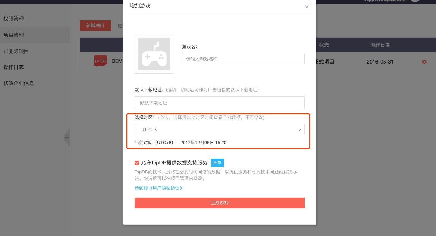Focus the 游戏名 input field
Image resolution: width=436 pixels, height=236 pixels.
pyautogui.click(x=243, y=59)
